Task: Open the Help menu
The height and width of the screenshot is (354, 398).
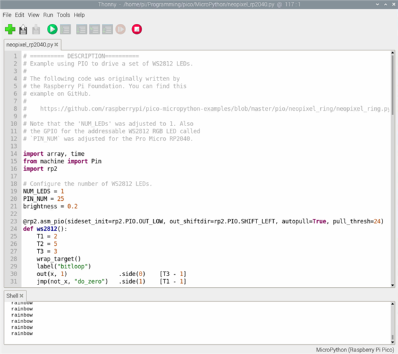Action: (79, 14)
